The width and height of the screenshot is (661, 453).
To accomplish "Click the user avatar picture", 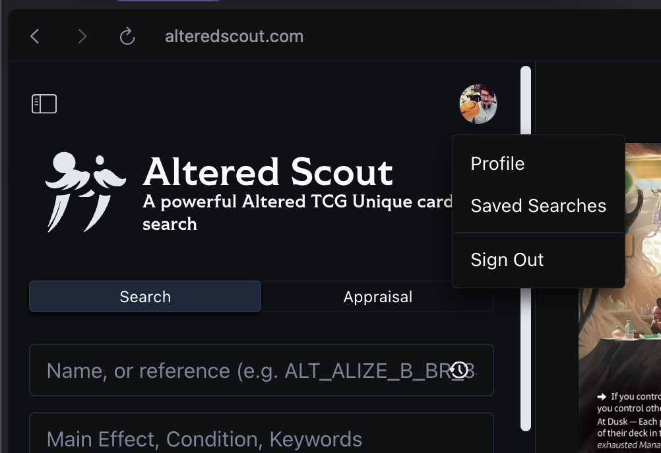I will (478, 104).
